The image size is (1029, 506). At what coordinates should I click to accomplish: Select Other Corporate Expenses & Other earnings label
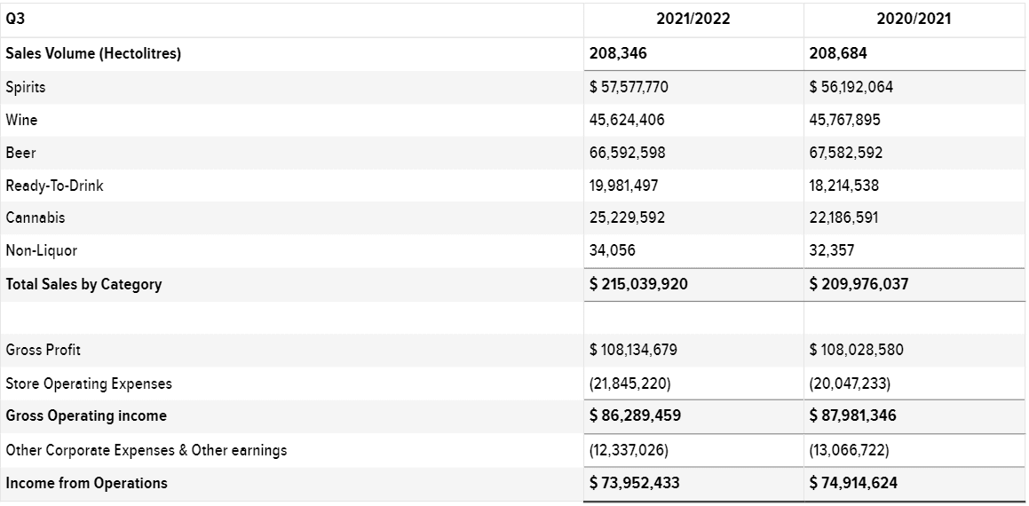pos(146,450)
